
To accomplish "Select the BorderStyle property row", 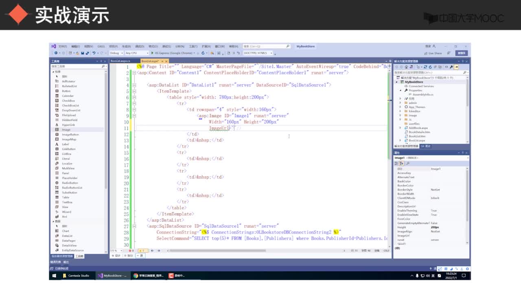I will click(x=431, y=190).
